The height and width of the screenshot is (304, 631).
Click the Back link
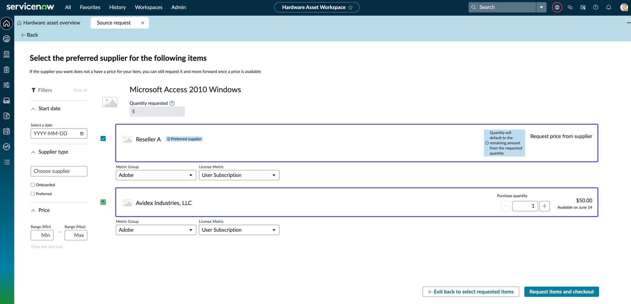tap(29, 35)
